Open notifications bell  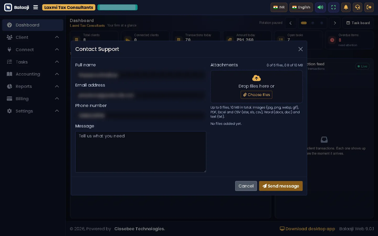(346, 7)
